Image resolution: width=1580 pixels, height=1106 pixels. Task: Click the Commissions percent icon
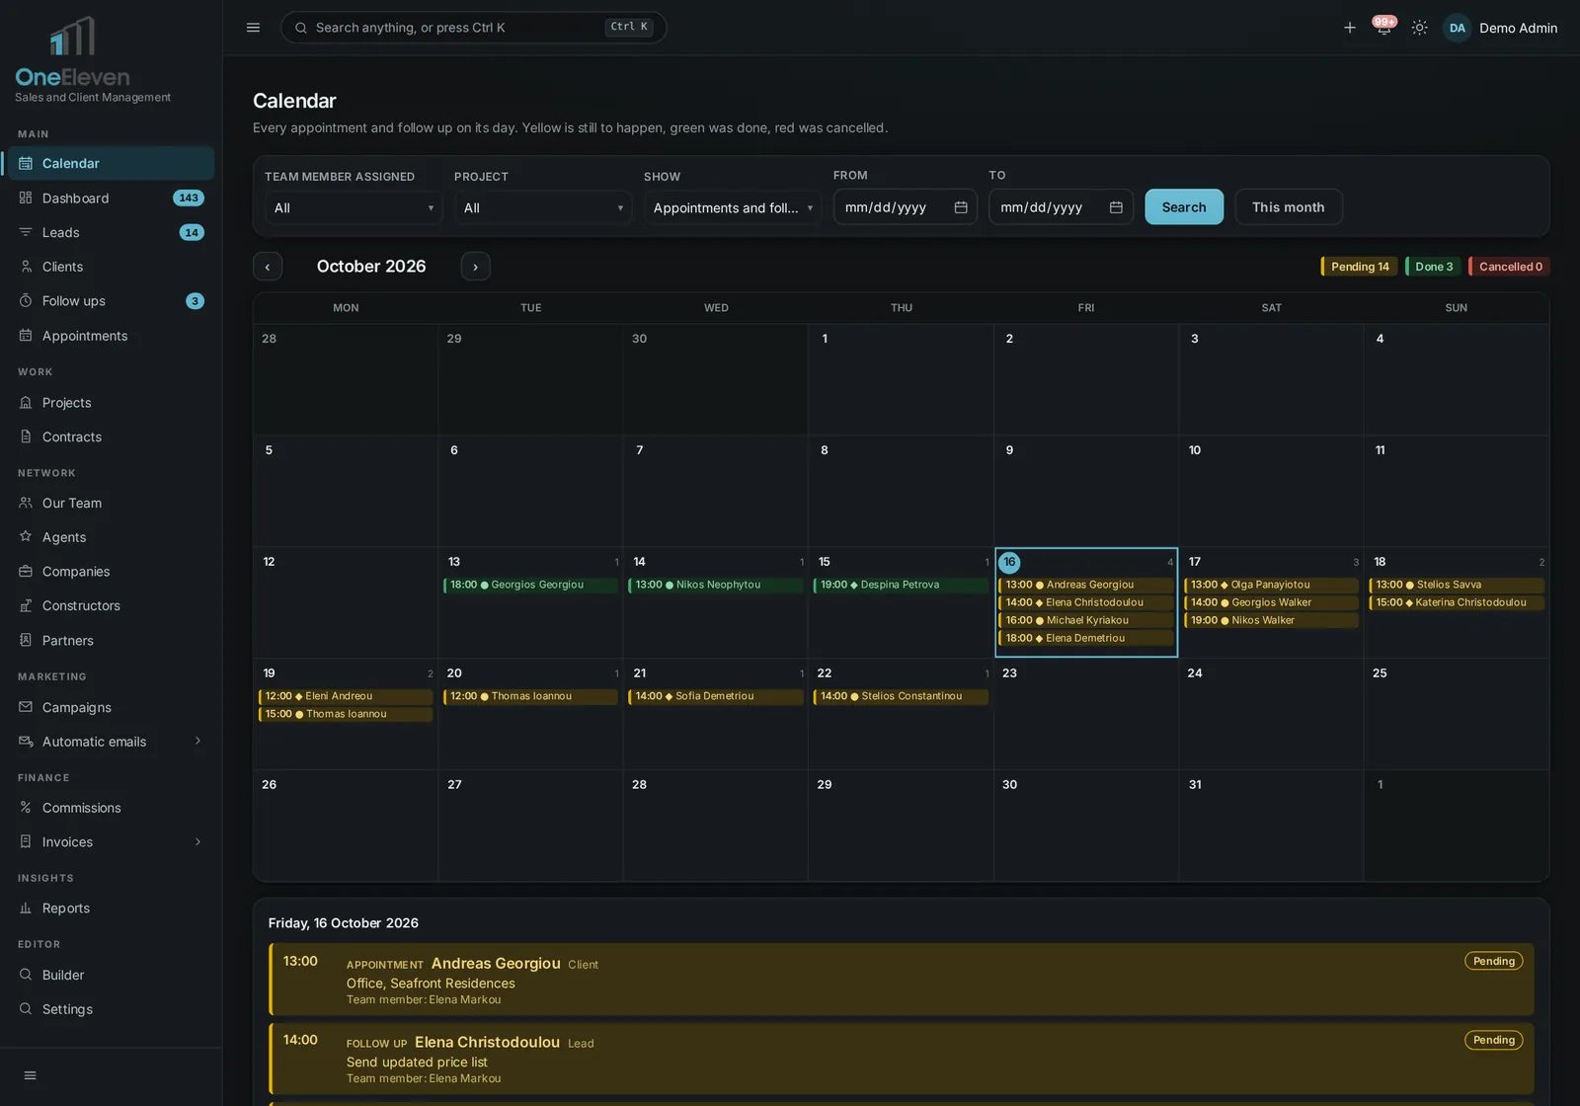coord(26,808)
